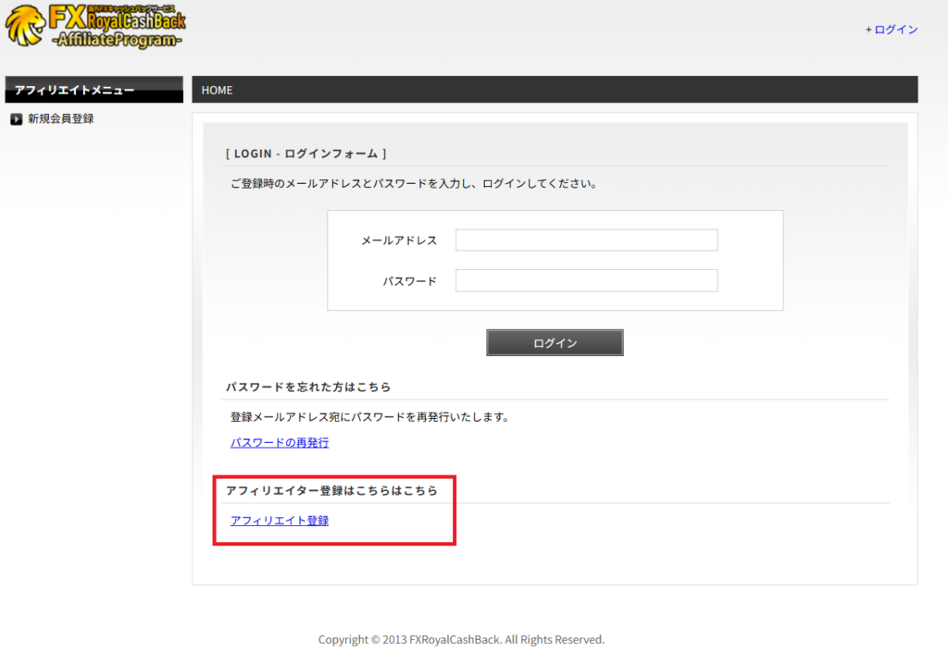Click the パスワードを忘れた方はこちら heading
948x664 pixels.
click(307, 387)
